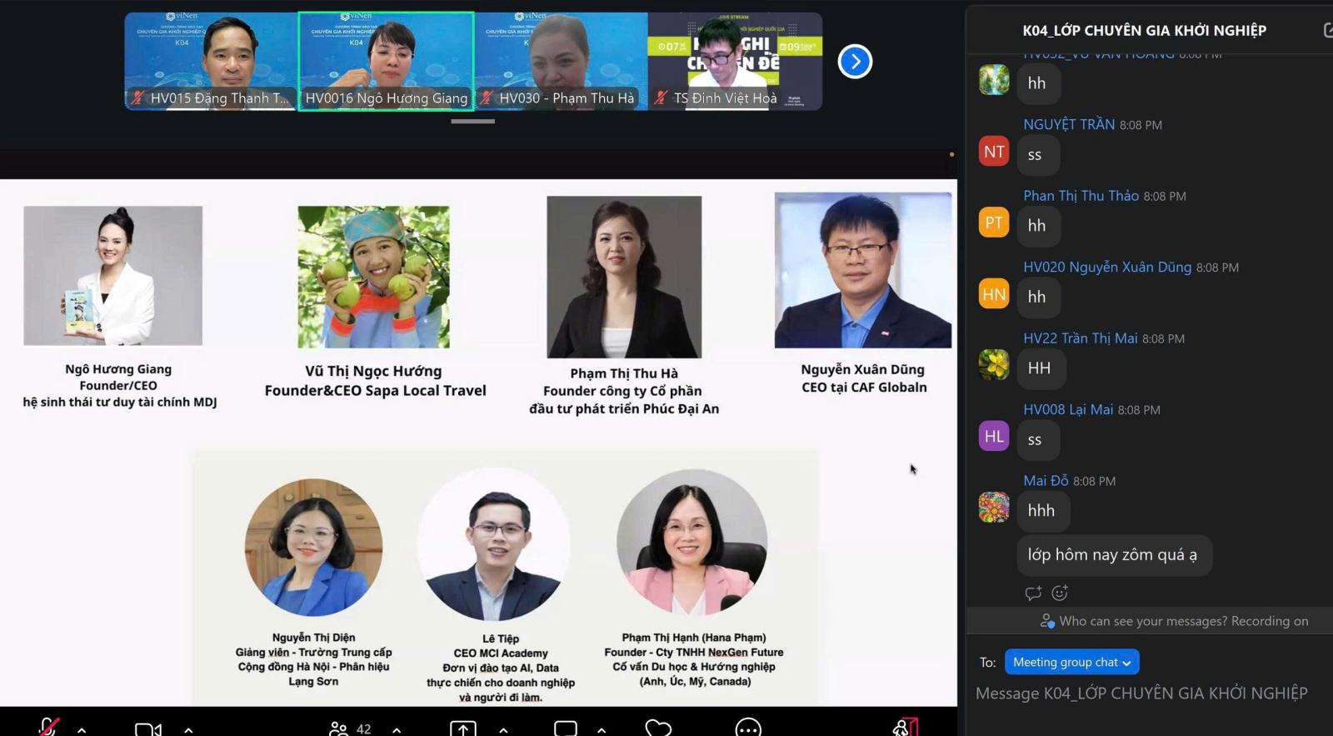Click Phan Thị Thu Thảo's PT avatar
Screen dimensions: 1333x736
coord(994,223)
